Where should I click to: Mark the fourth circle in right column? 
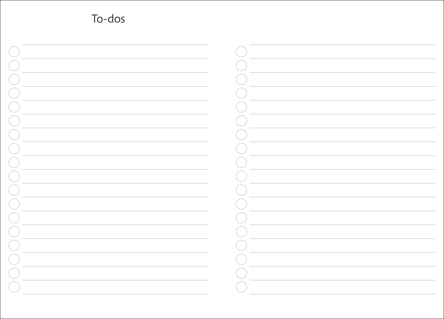pos(241,93)
